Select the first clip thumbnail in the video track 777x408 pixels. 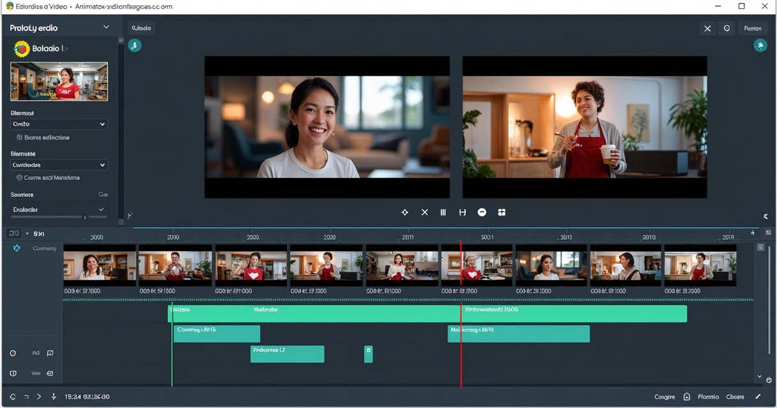[100, 265]
